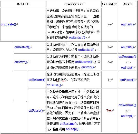
Task: Open the onCreate() link in Method column
Action: click(8, 24)
